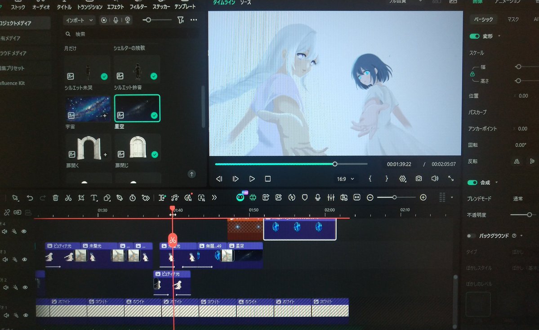Add a marker with the shield icon
Screen dimensions: 539x330
click(x=304, y=198)
